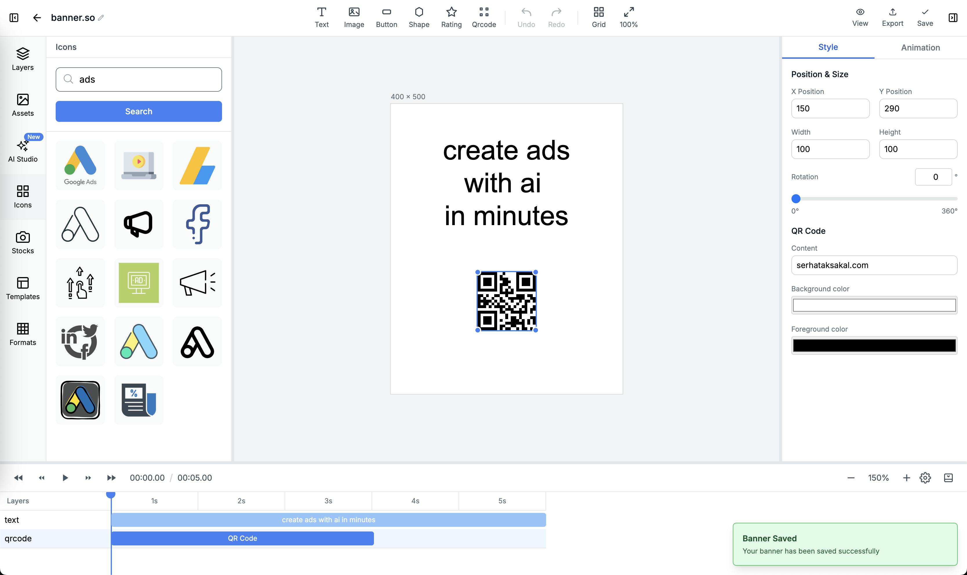
Task: Select the megaphone icon thumbnail
Action: tap(139, 224)
